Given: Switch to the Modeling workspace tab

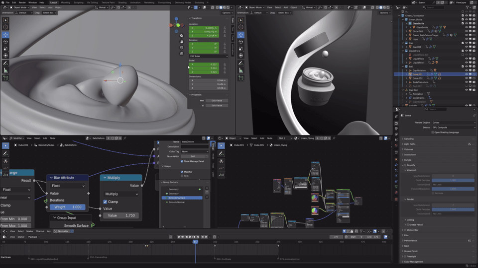Looking at the screenshot, I should (65, 2).
